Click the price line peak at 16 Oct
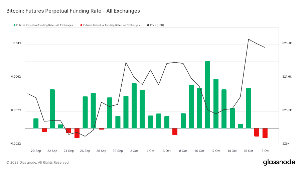This screenshot has width=302, height=170. (x=249, y=39)
